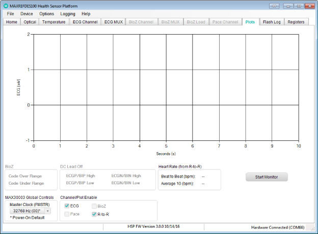Select the BioZ Load tab
The width and height of the screenshot is (318, 234).
(196, 22)
